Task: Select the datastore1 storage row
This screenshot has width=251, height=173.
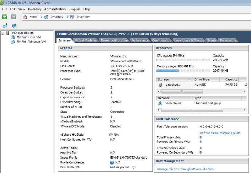Action: (x=201, y=84)
